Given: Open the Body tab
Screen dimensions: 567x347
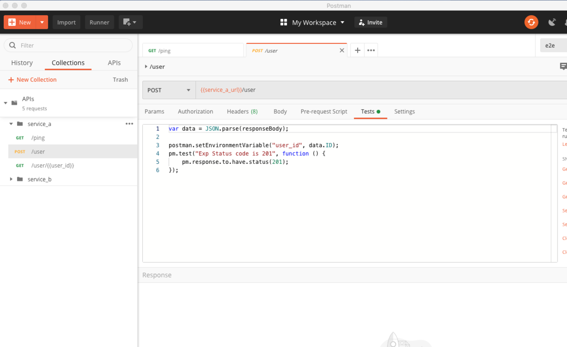Looking at the screenshot, I should click(x=280, y=111).
